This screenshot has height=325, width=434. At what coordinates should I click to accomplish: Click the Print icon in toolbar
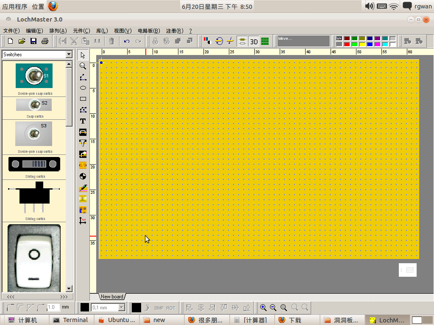pos(45,41)
